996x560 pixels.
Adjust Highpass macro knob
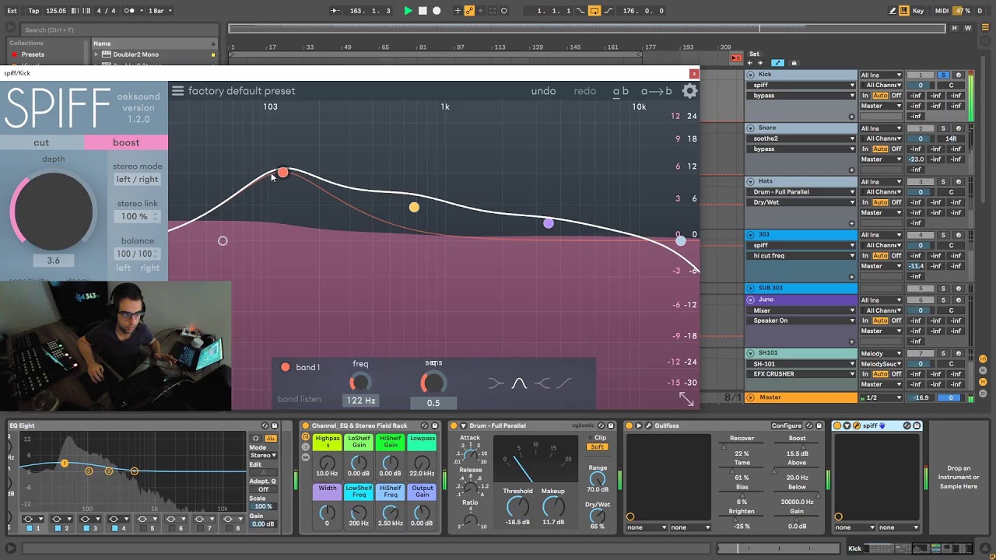point(327,462)
